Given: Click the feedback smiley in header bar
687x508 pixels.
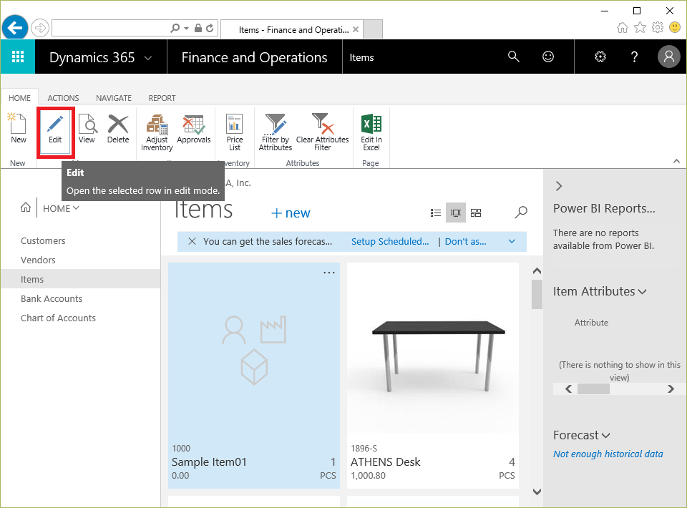Looking at the screenshot, I should click(x=548, y=57).
